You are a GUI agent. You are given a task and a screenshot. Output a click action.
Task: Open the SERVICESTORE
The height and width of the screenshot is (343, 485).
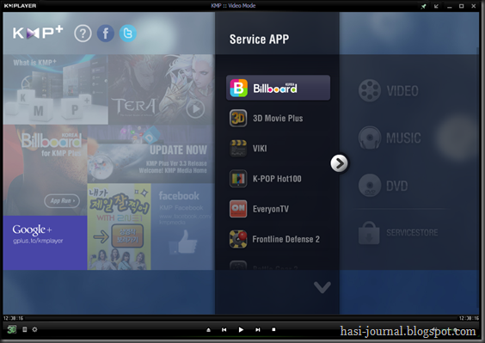(398, 233)
